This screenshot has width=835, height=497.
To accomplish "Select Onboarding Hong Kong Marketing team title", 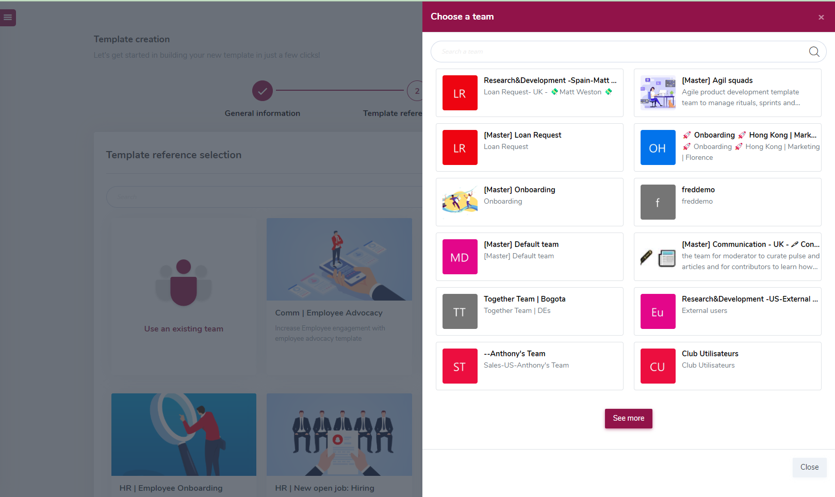I will (749, 135).
